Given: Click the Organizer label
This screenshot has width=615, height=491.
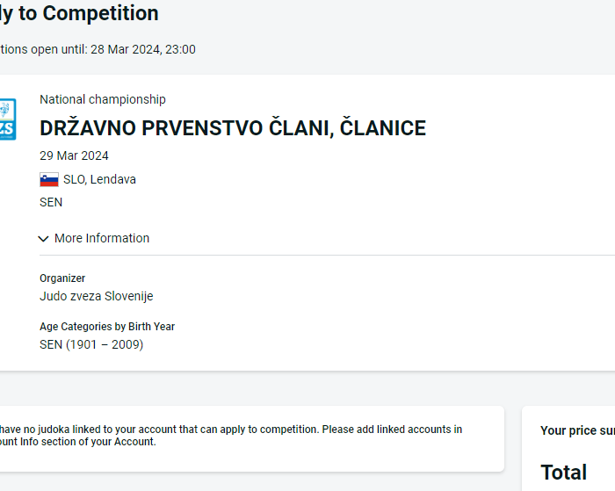Looking at the screenshot, I should pos(62,278).
